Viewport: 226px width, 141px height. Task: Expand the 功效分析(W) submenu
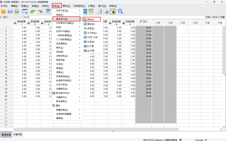pos(80,11)
